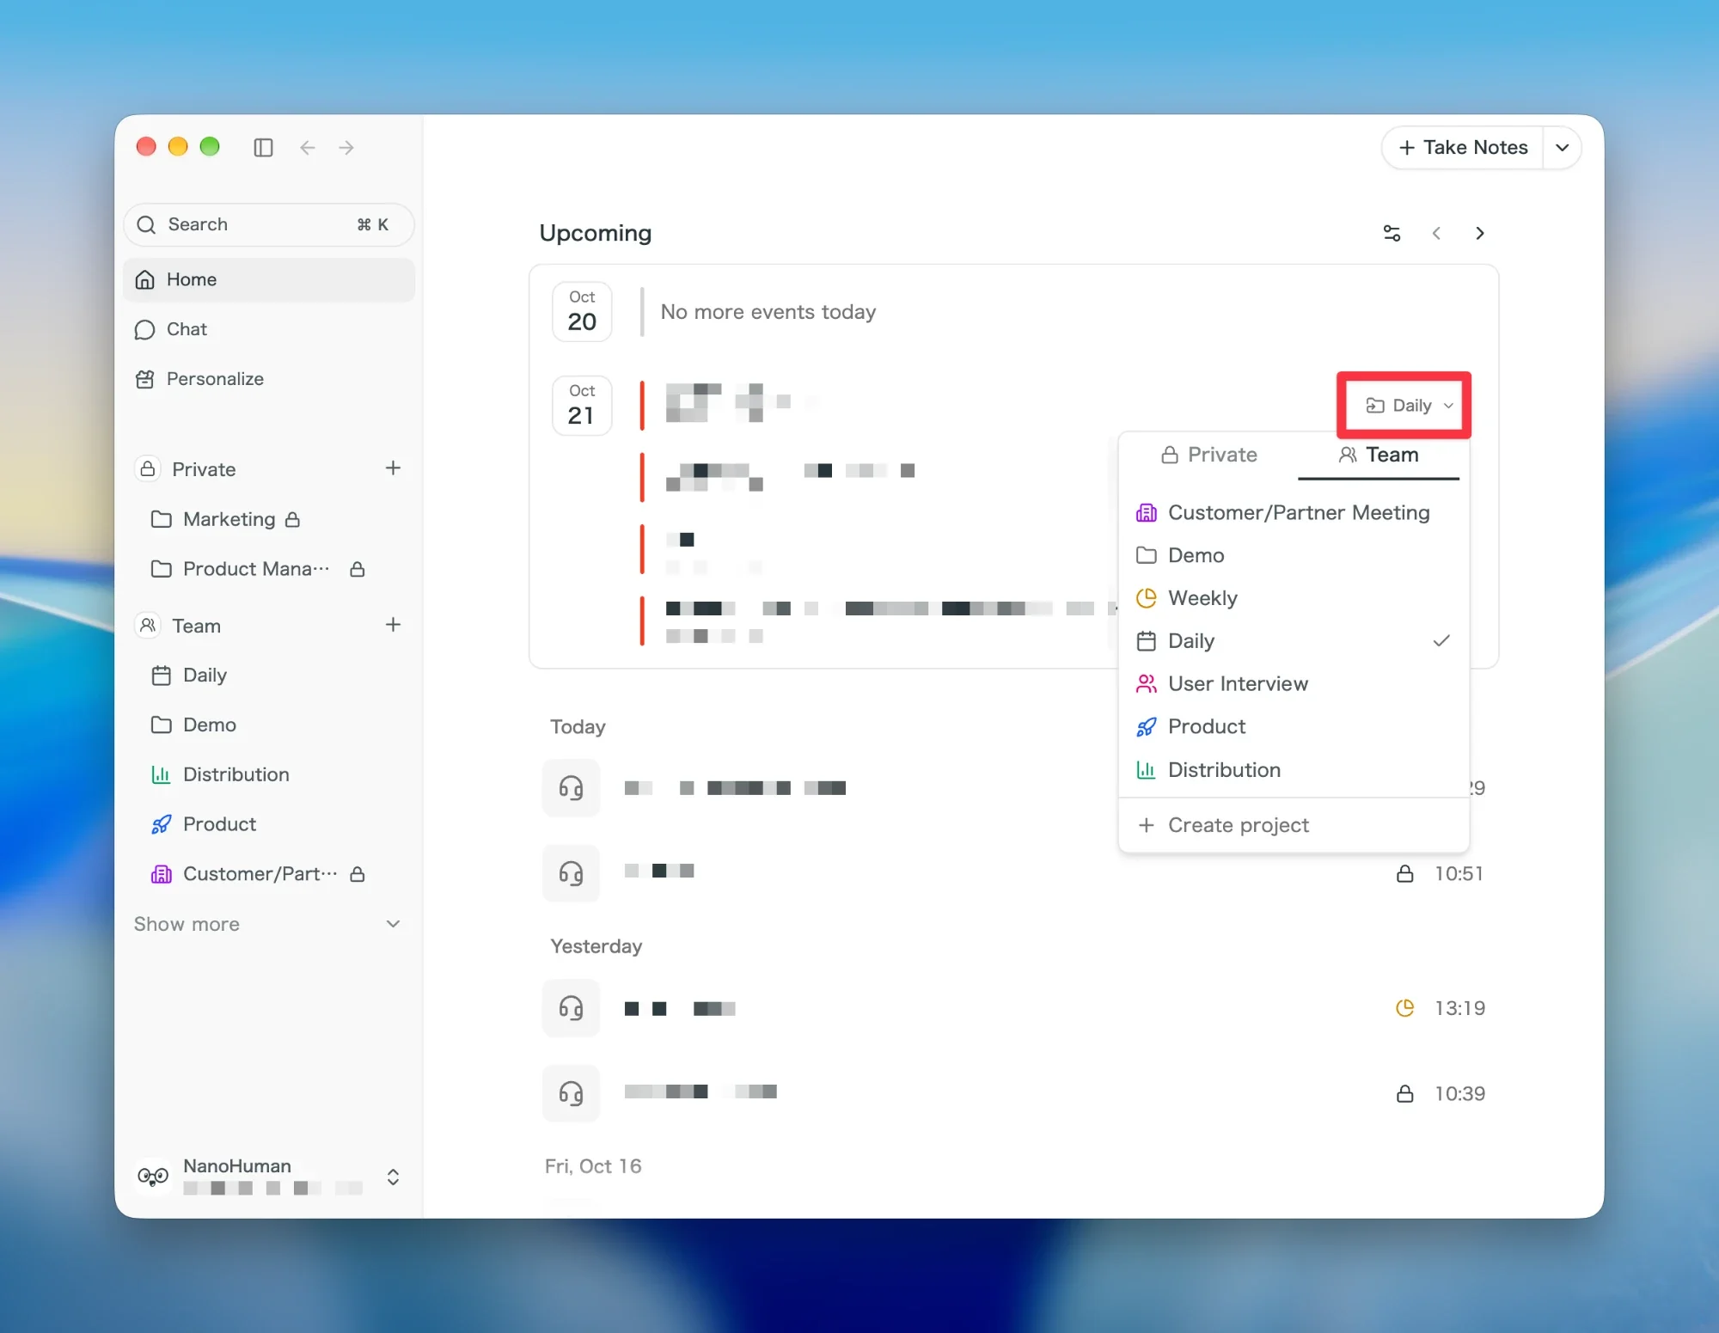Screen dimensions: 1719x1333
Task: Click the Search field
Action: (269, 224)
